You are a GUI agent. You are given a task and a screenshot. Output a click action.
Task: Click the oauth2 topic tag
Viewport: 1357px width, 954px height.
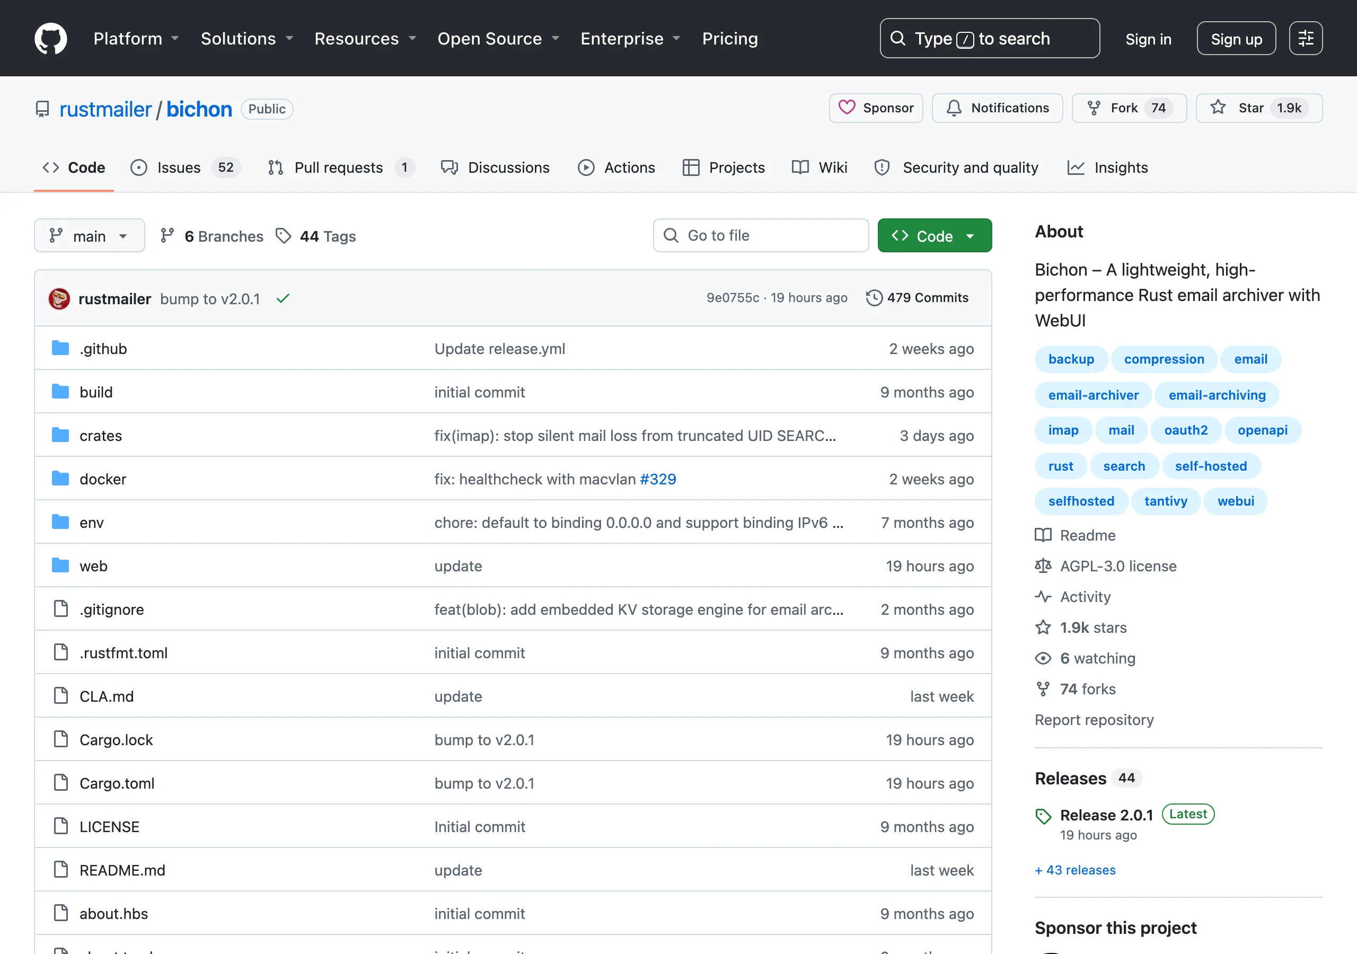click(1186, 430)
